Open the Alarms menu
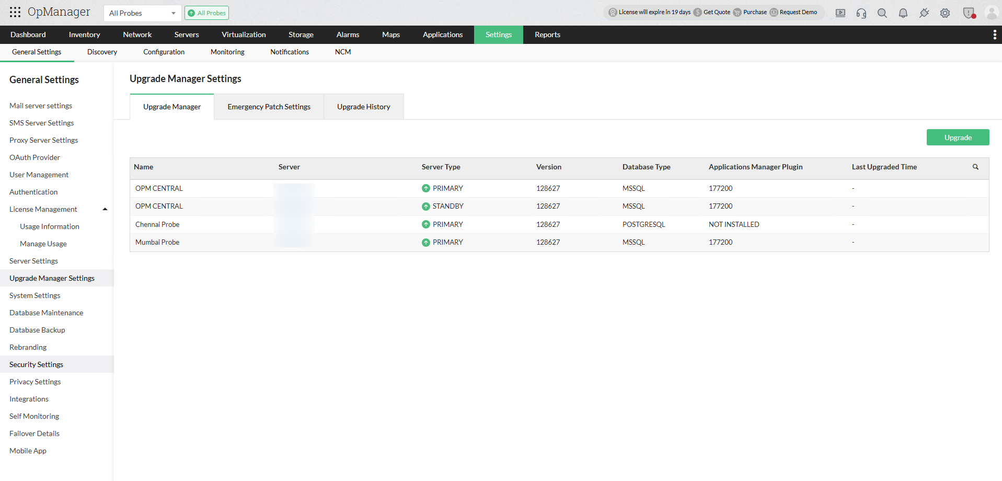Viewport: 1002px width, 481px height. [x=347, y=35]
